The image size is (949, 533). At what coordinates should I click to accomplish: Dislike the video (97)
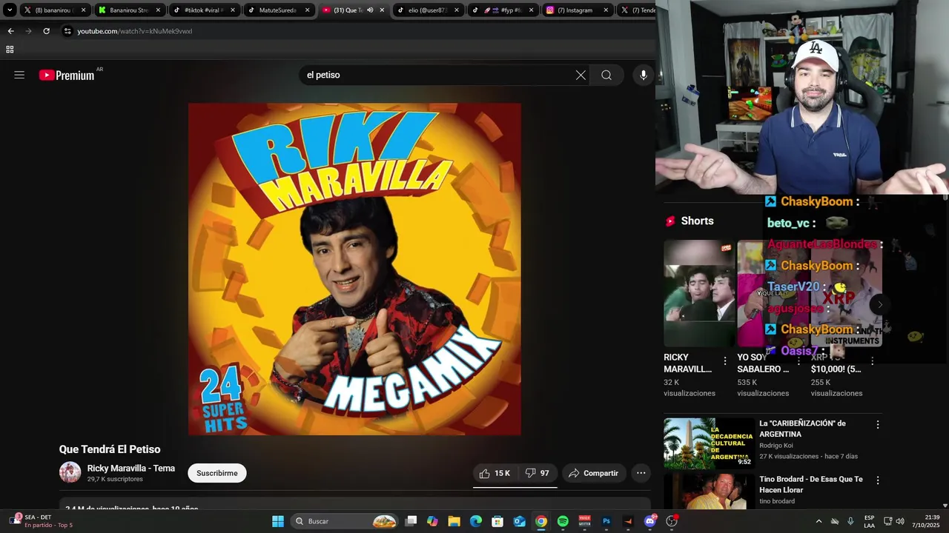coord(538,473)
